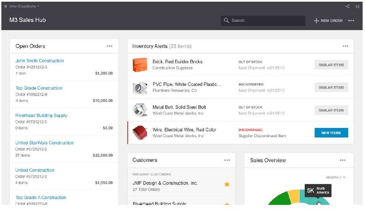Focus the Search input field

(263, 20)
